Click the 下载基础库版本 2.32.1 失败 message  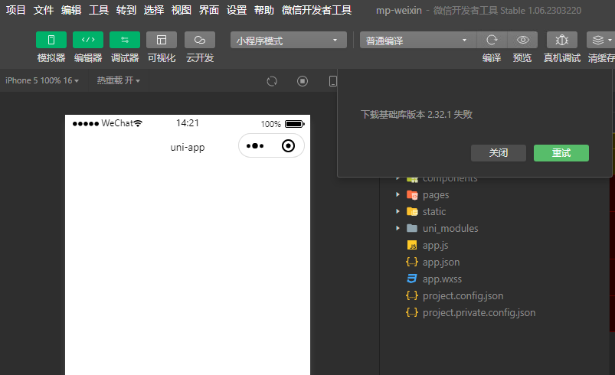pyautogui.click(x=417, y=115)
